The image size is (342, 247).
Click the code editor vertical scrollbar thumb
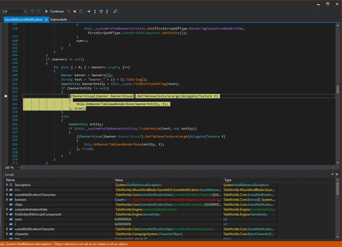338,89
